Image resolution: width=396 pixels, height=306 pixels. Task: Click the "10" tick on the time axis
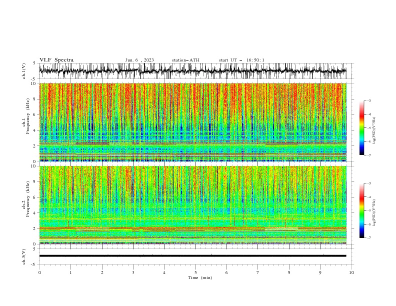(x=351, y=272)
